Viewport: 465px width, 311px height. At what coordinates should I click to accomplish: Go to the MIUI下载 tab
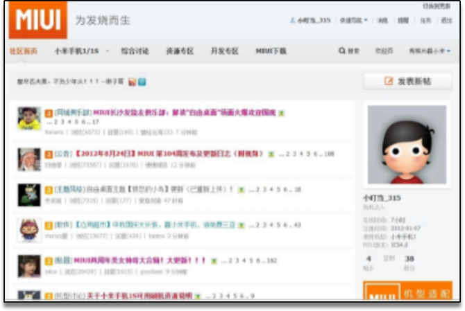click(x=271, y=51)
